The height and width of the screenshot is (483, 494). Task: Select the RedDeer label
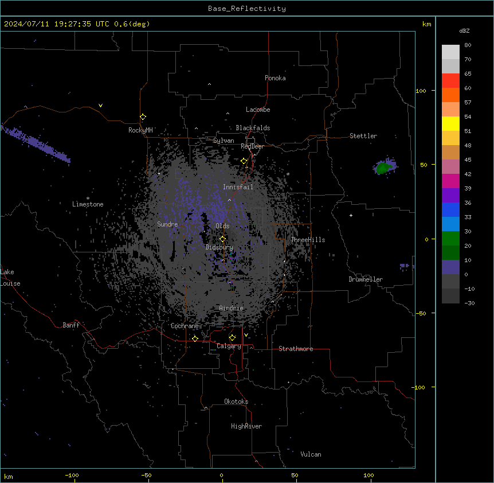pos(252,146)
